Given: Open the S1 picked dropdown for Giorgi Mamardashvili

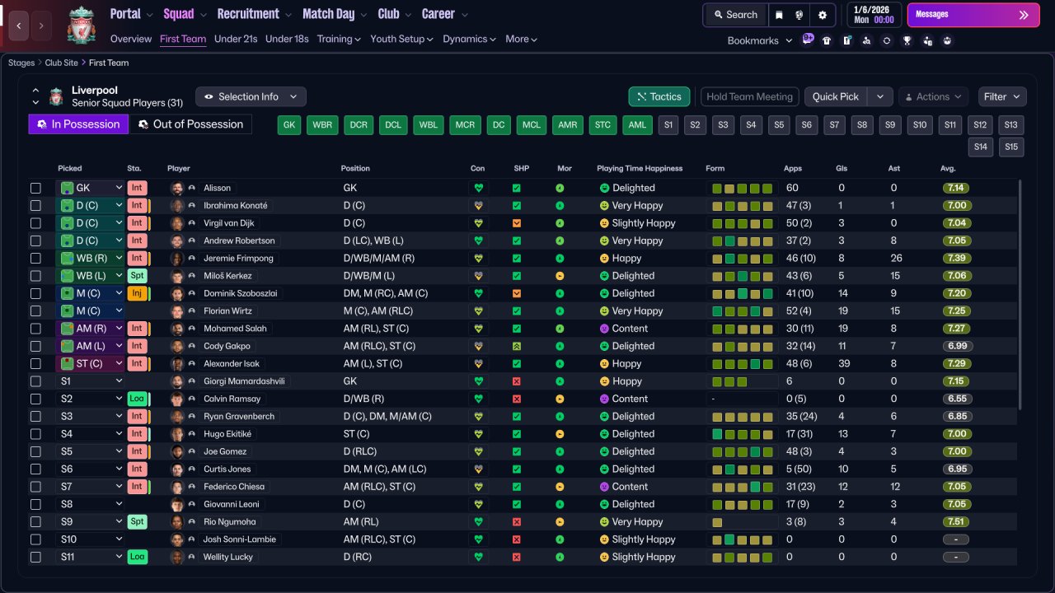Looking at the screenshot, I should point(91,381).
